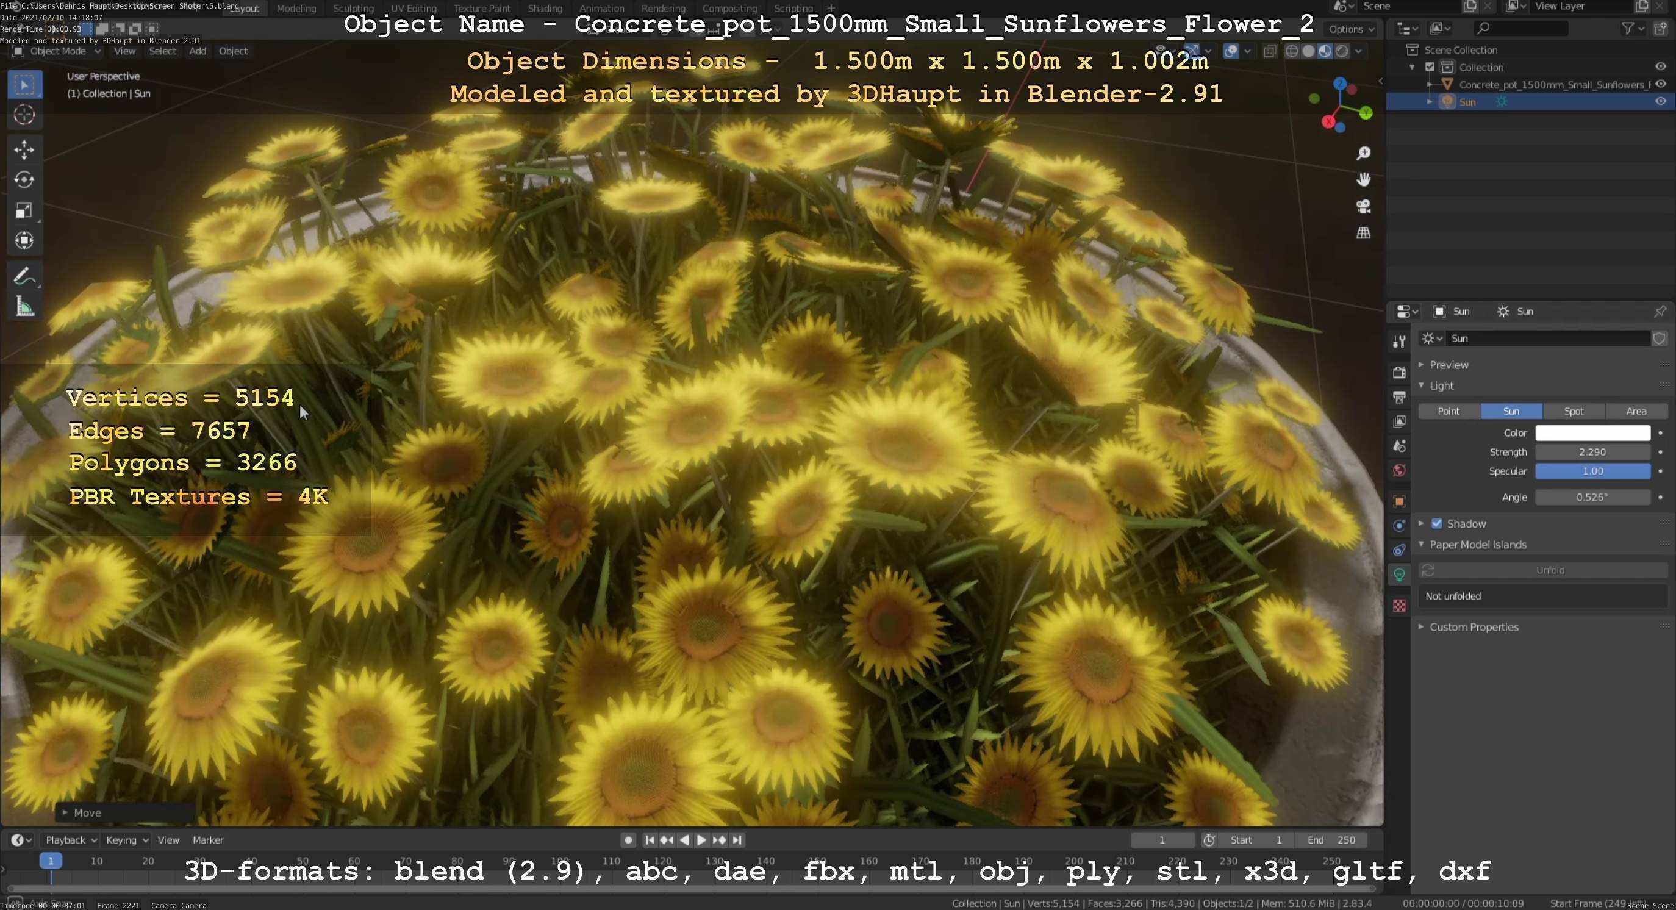Open the Keying dropdown
This screenshot has height=910, width=1676.
(x=127, y=840)
